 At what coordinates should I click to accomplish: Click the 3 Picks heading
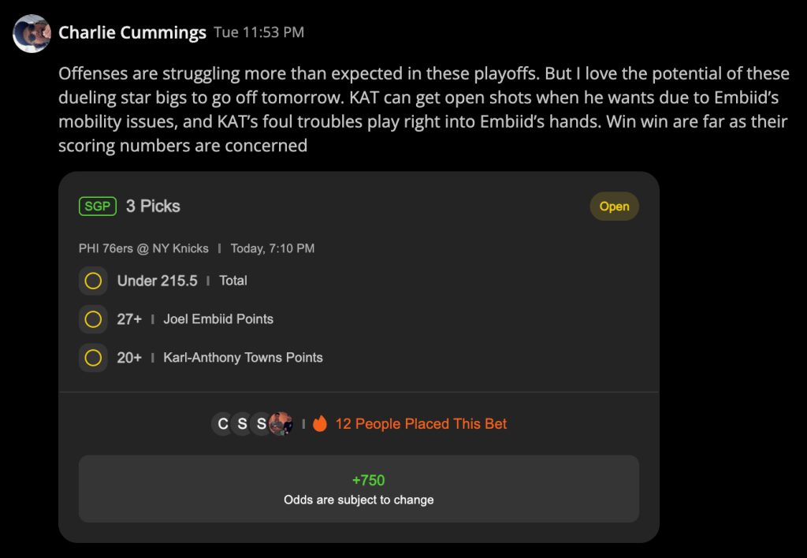pos(153,206)
